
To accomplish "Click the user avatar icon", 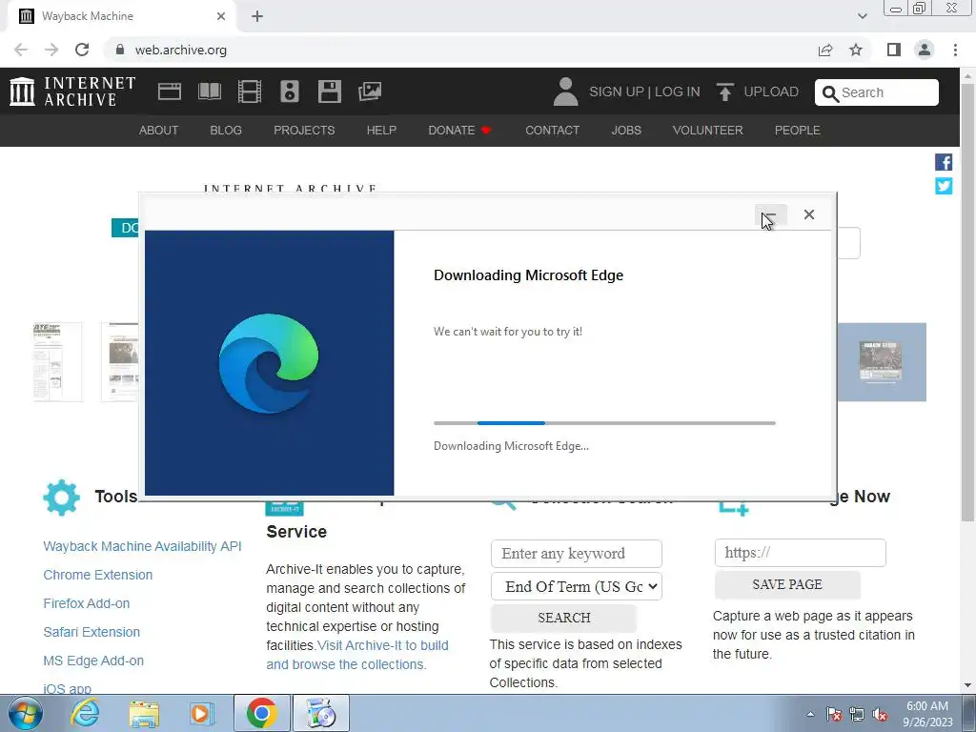I will tap(565, 91).
